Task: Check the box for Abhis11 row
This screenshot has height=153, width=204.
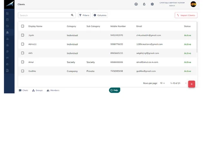Action: pos(22,44)
